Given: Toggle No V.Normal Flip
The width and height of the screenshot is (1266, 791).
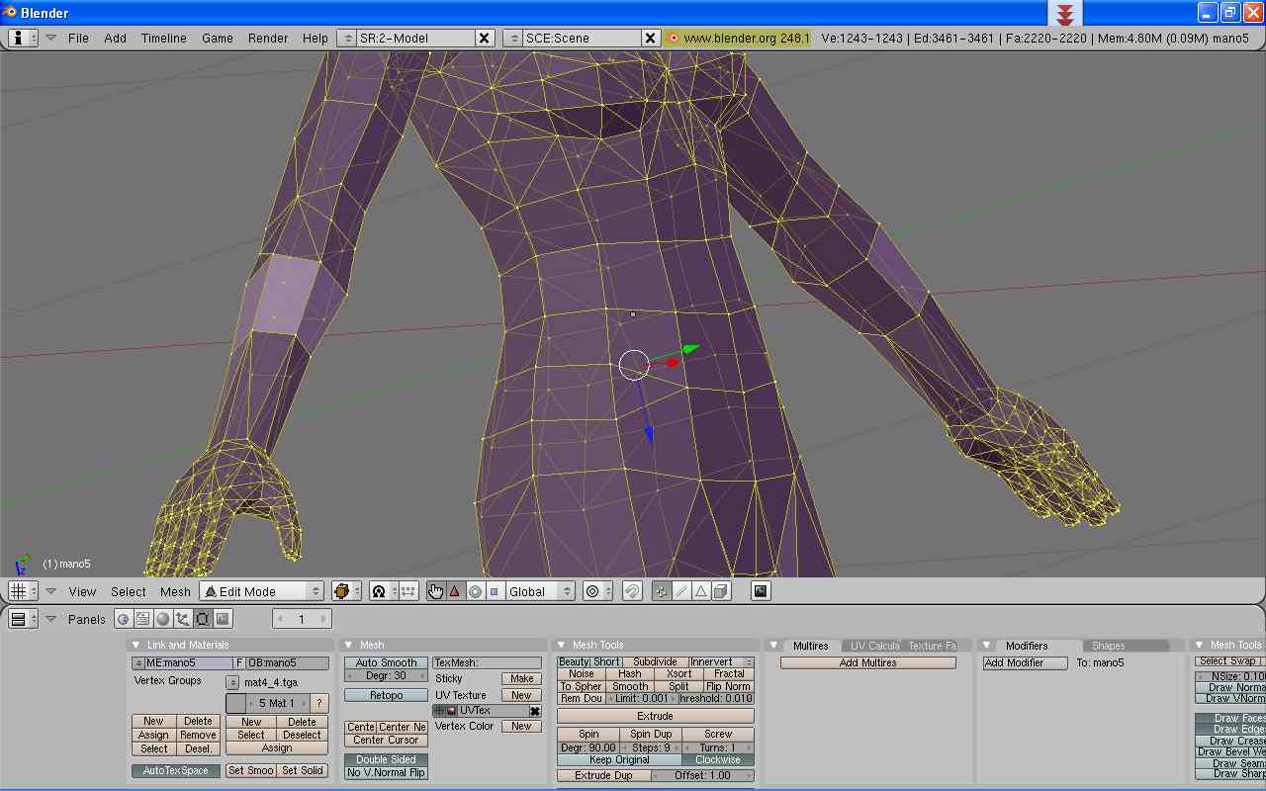Looking at the screenshot, I should coord(386,772).
